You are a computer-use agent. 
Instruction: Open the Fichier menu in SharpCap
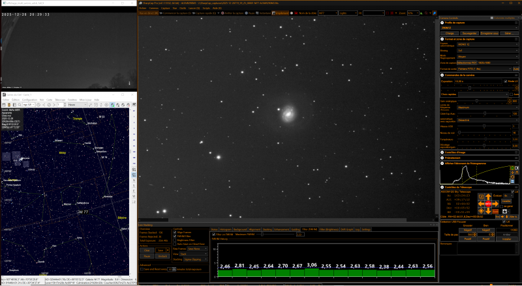142,8
